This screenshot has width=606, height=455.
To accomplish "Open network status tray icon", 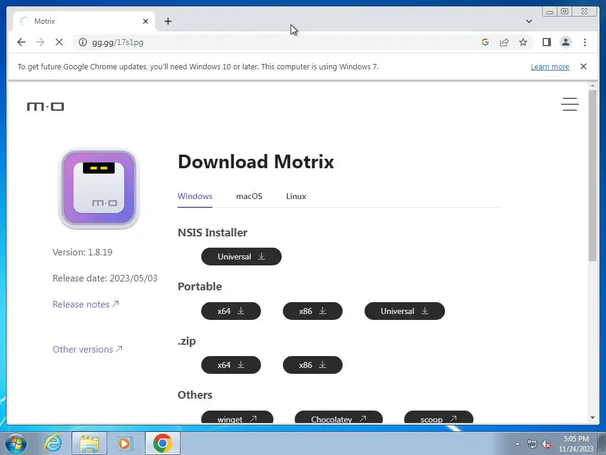I will tap(532, 444).
